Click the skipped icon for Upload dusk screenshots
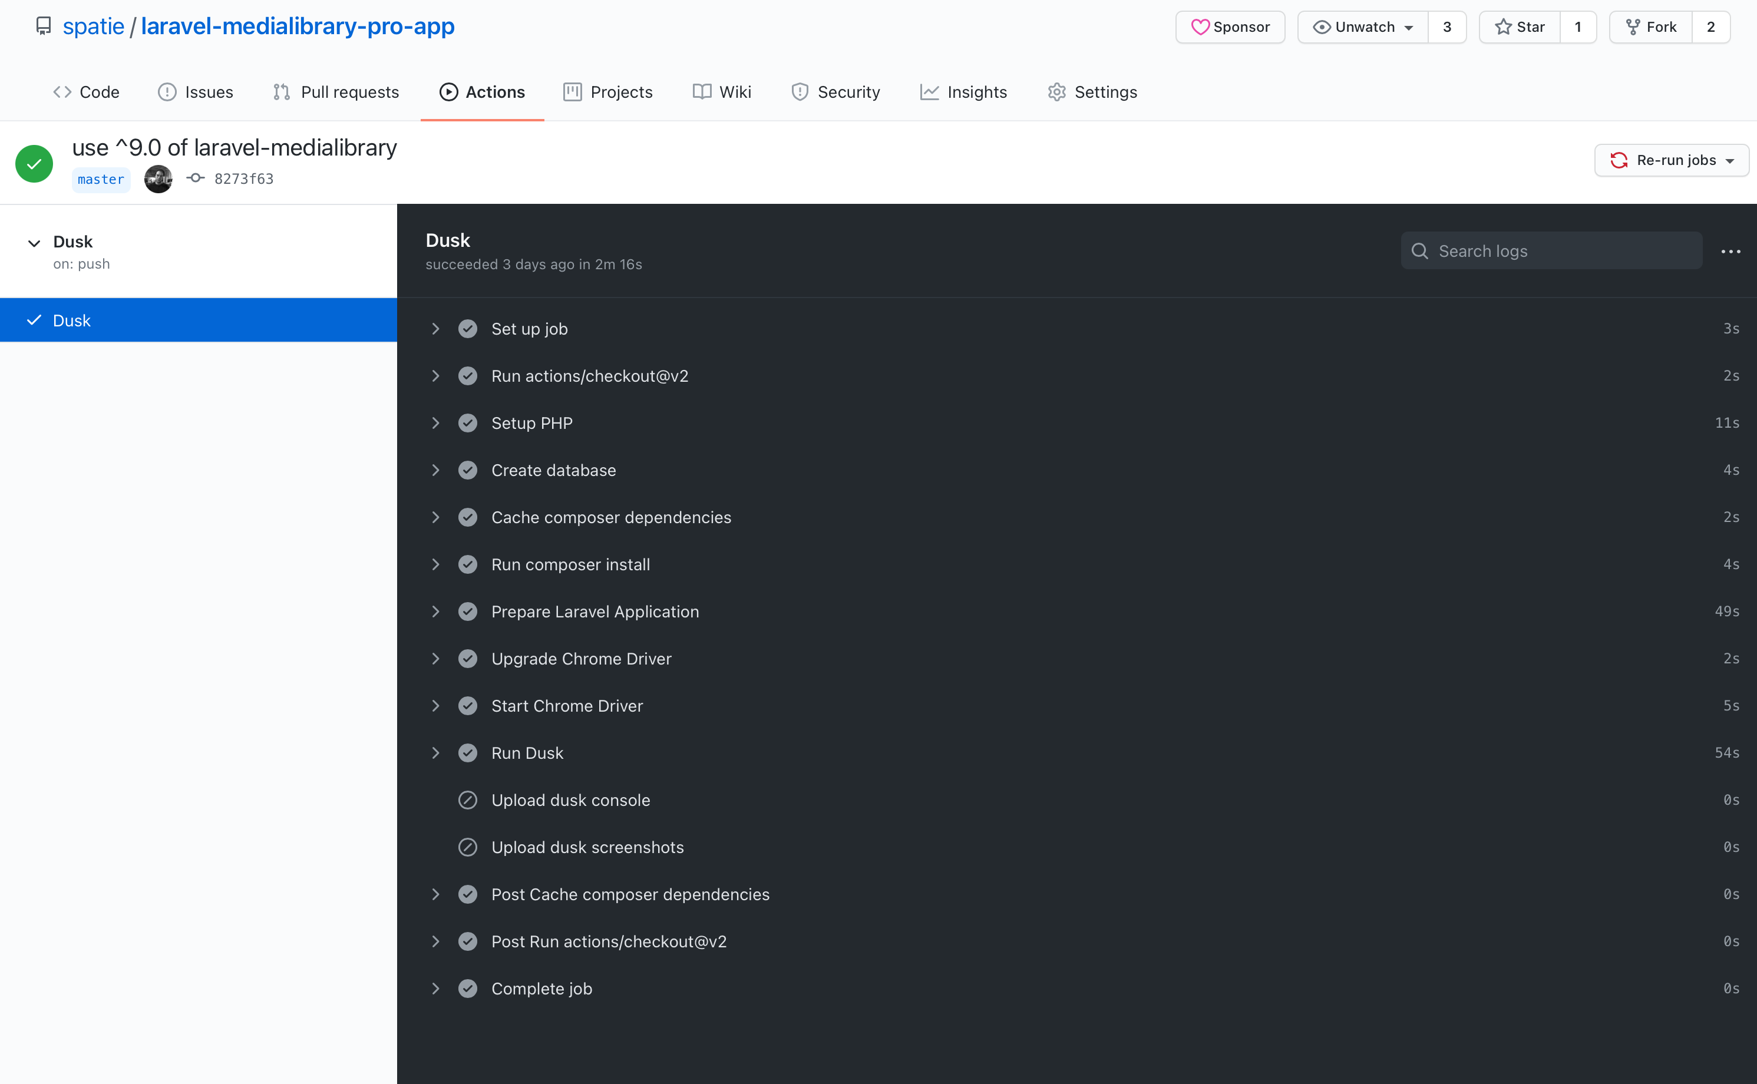Screen dimensions: 1757x1084 (467, 847)
